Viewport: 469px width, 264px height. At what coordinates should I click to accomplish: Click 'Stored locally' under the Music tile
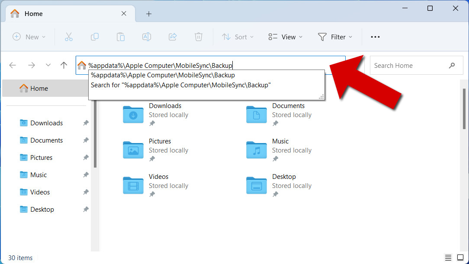pyautogui.click(x=292, y=150)
